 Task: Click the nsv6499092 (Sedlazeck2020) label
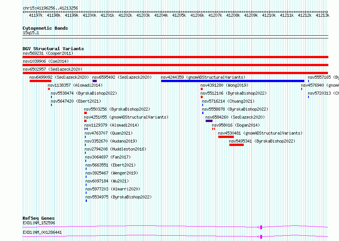point(59,77)
